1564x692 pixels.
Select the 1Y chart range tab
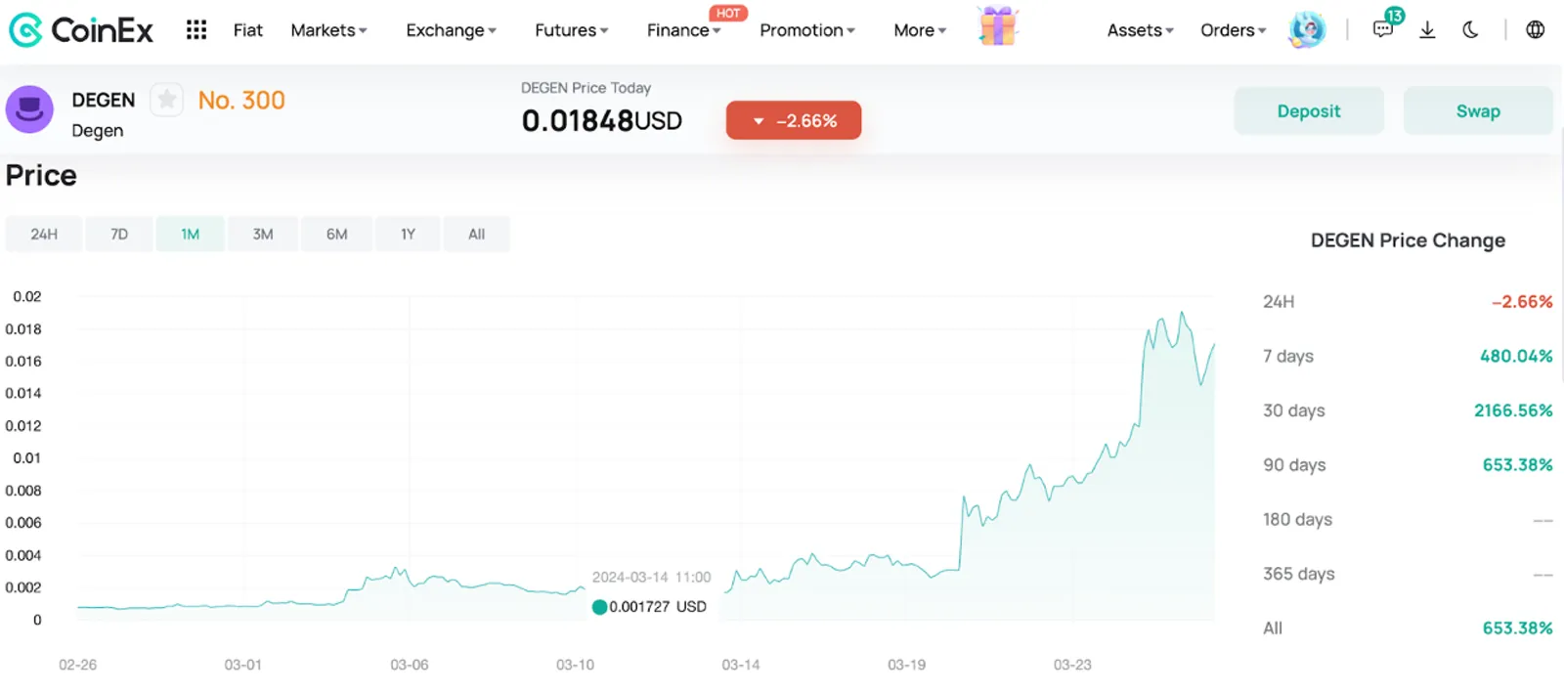click(x=408, y=235)
